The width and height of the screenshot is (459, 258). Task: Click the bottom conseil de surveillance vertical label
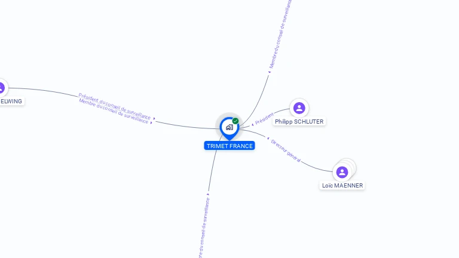(x=204, y=228)
